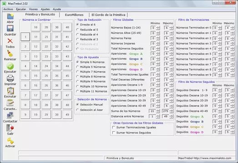Adjust Números Terminados en 0 maximum spinner
The image size is (238, 163).
click(x=232, y=28)
